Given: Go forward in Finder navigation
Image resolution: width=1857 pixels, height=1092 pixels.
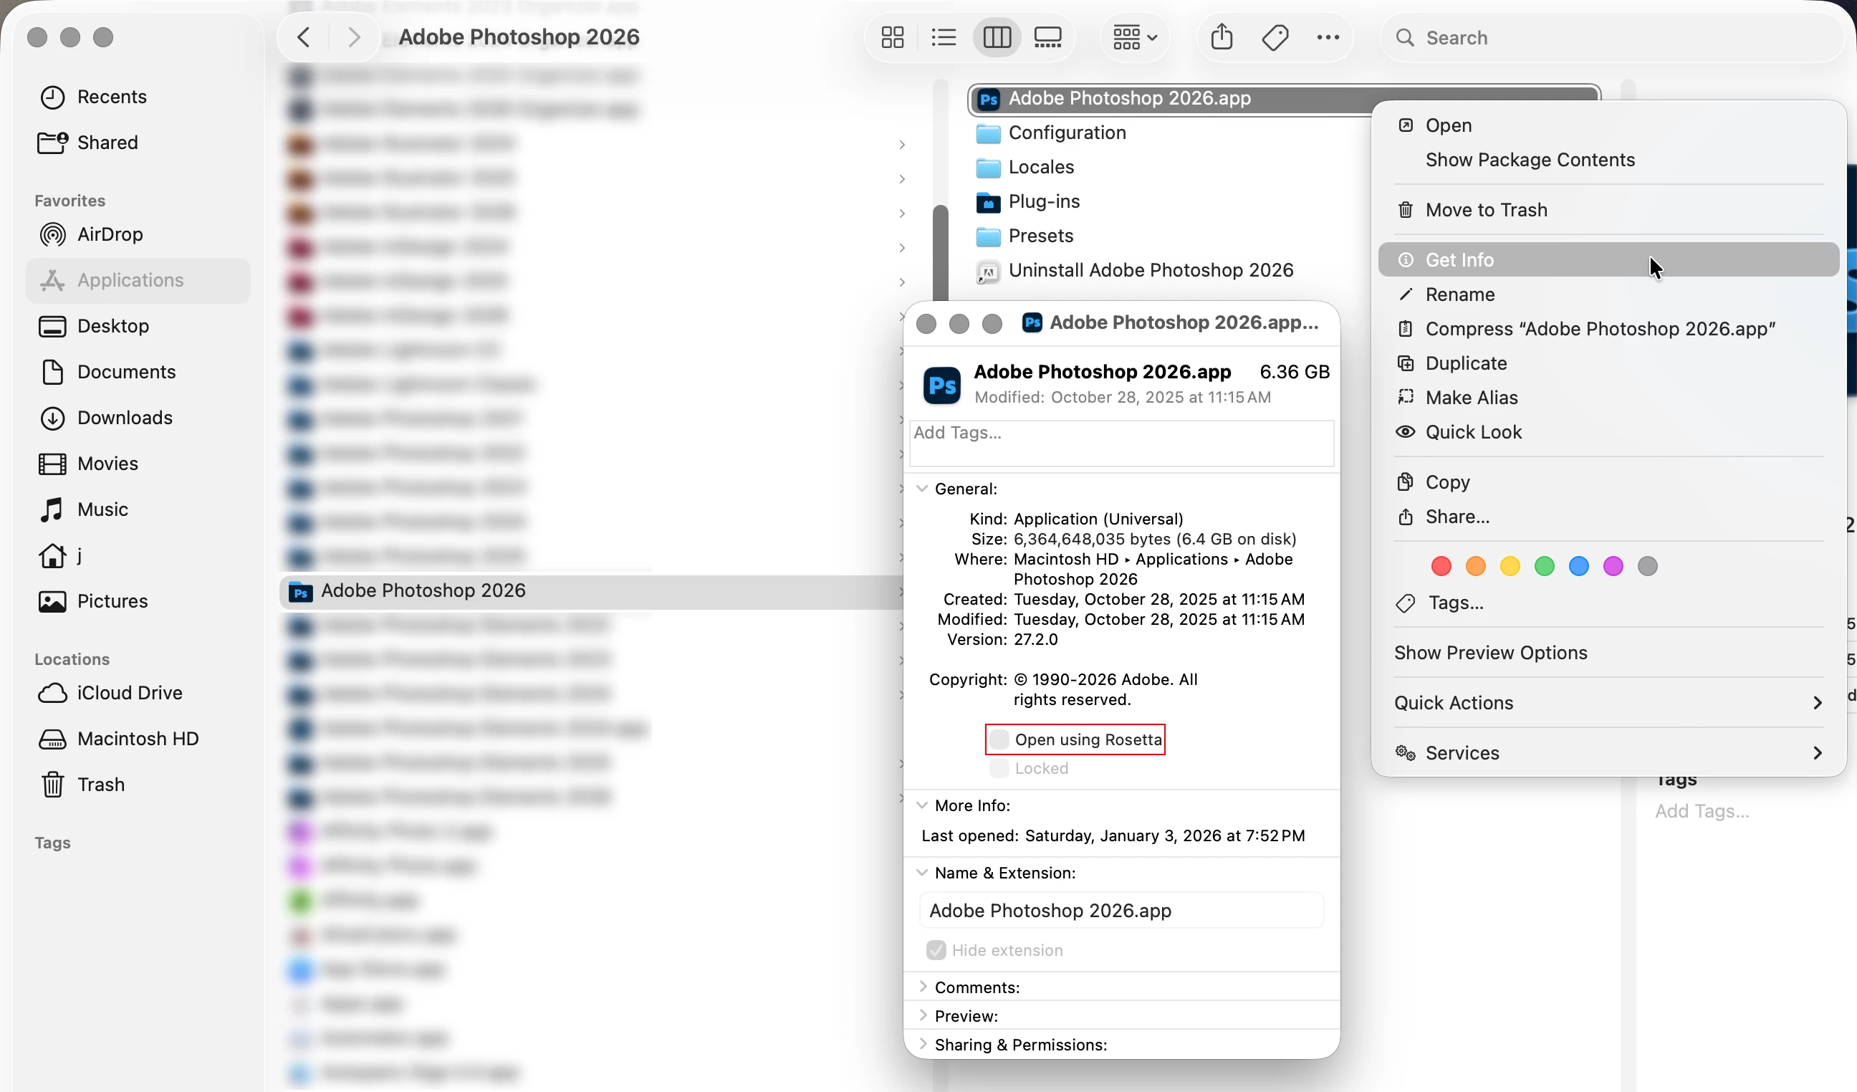Looking at the screenshot, I should (x=354, y=37).
